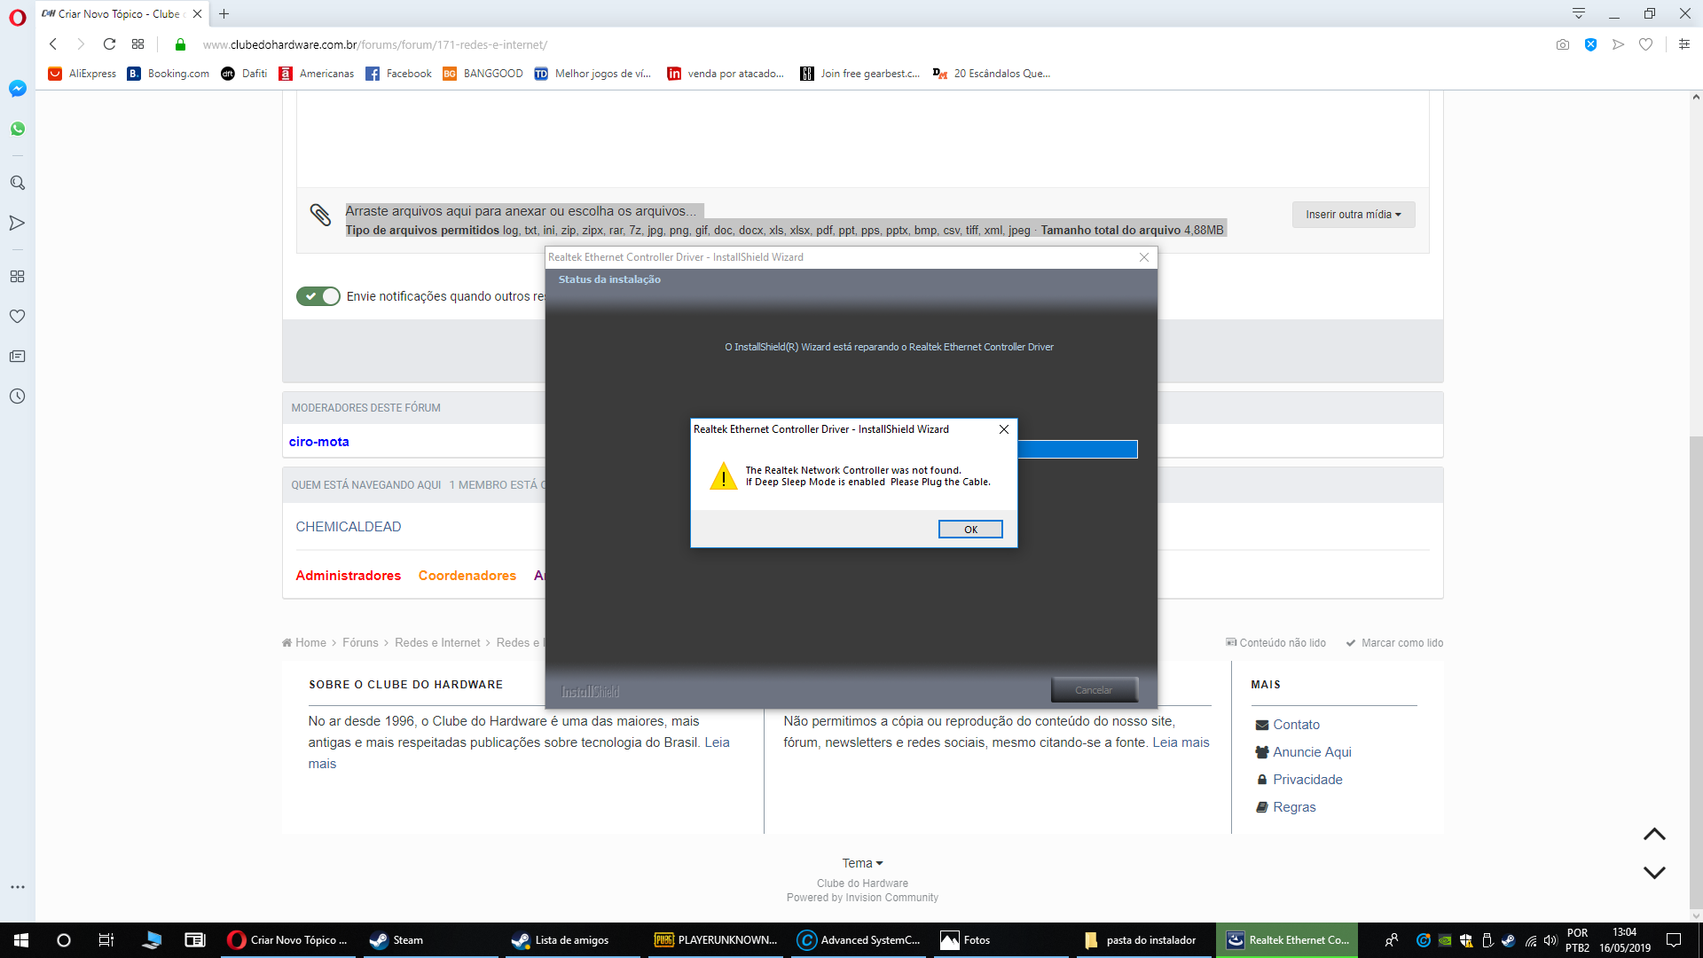Open pasta do instalador taskbar folder

(1142, 940)
